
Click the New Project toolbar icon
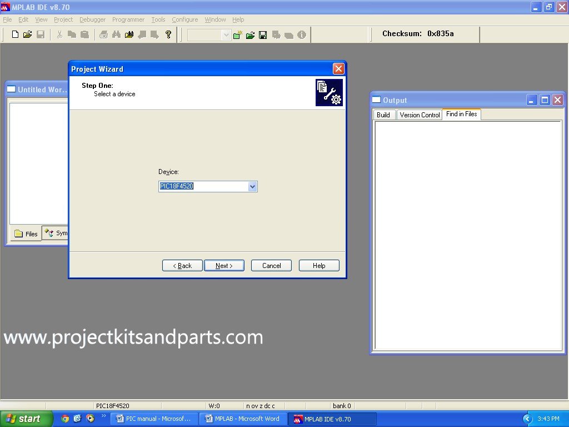click(238, 35)
